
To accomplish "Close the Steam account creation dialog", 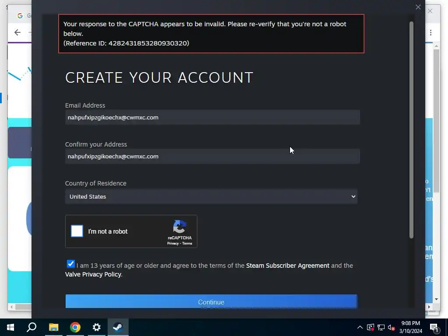I will [x=418, y=7].
